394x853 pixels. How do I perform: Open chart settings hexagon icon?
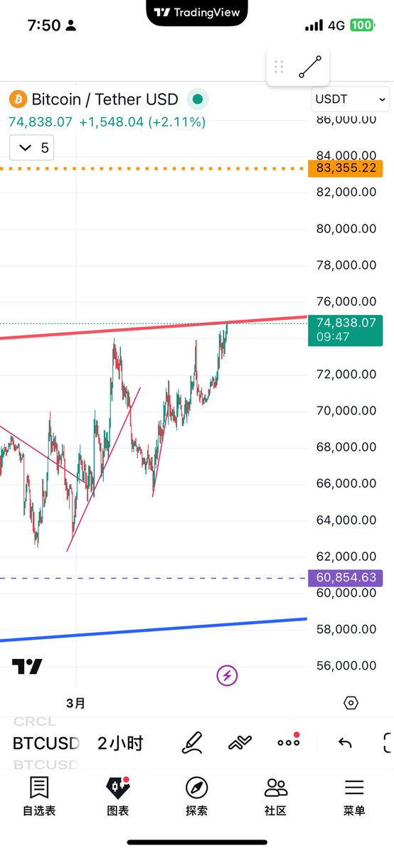[351, 703]
